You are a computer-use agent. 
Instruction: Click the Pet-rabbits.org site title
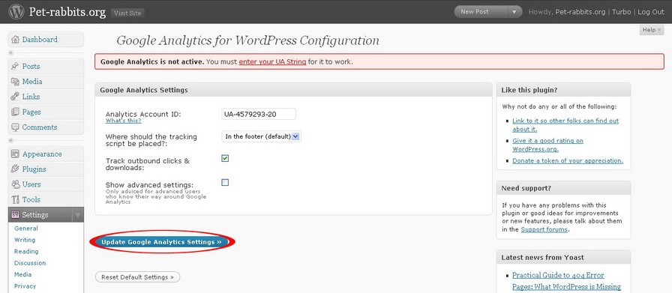[x=67, y=12]
